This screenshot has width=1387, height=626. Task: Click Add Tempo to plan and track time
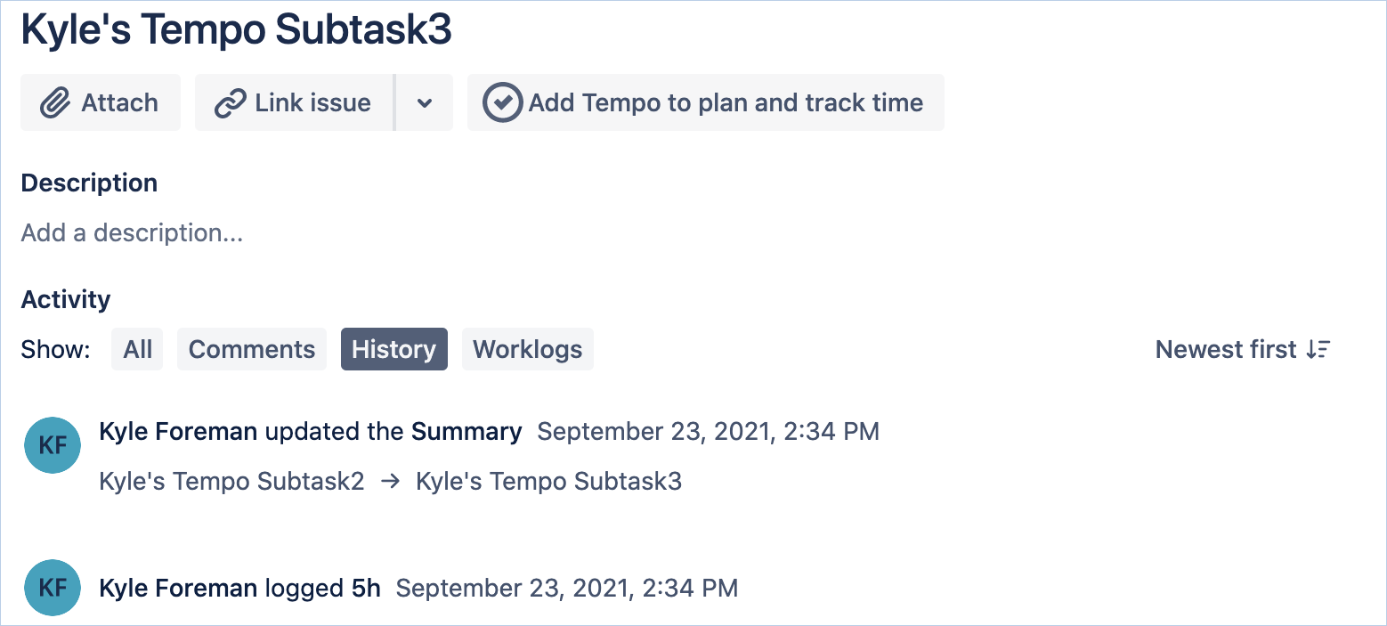click(705, 102)
